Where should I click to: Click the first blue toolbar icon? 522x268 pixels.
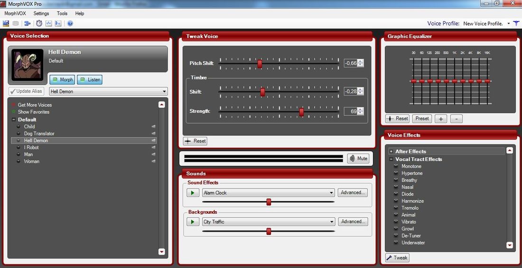point(6,23)
